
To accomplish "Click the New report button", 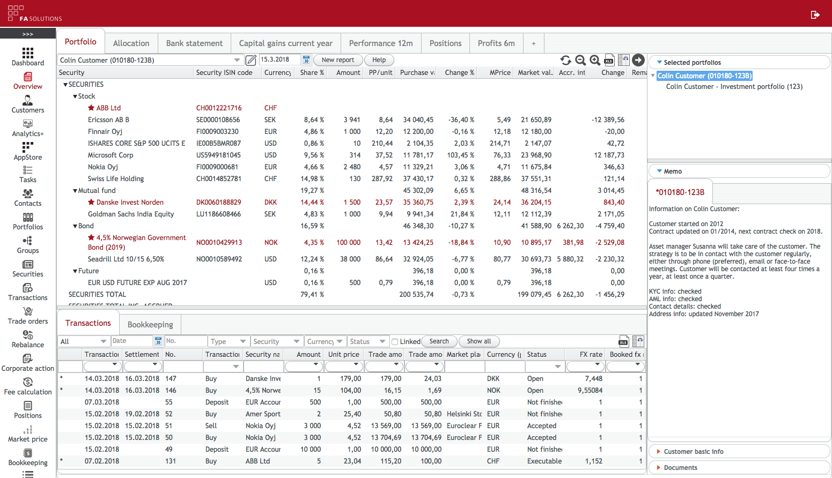I will tap(338, 60).
